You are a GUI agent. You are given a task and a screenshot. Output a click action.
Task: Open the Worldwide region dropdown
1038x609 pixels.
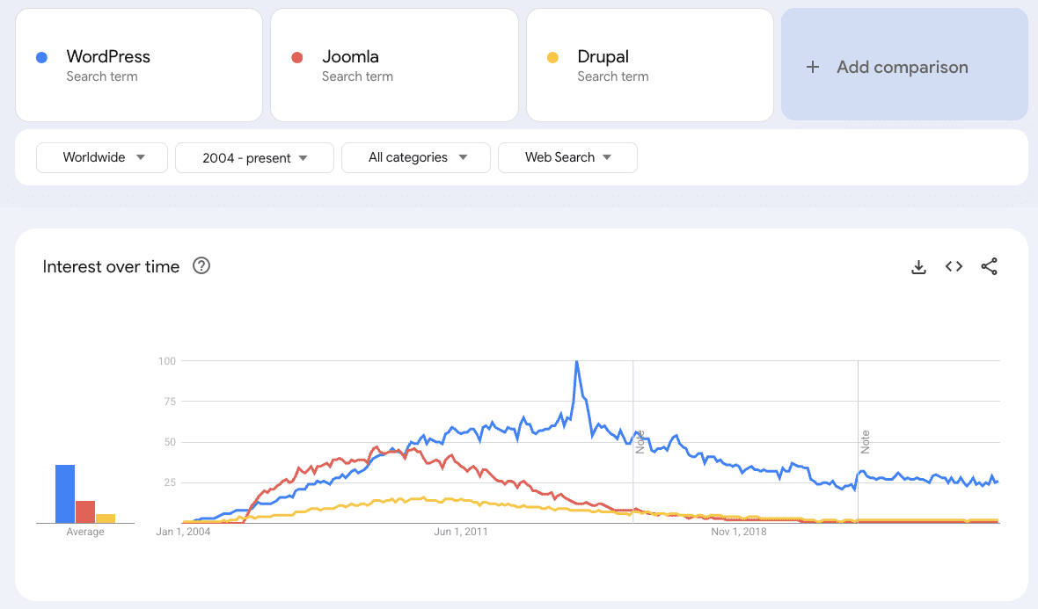(x=102, y=157)
